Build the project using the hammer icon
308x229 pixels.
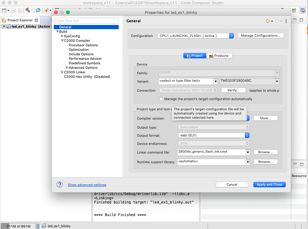[x=28, y=10]
